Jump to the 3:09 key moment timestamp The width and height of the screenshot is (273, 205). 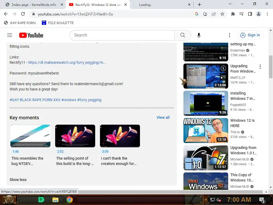[105, 152]
